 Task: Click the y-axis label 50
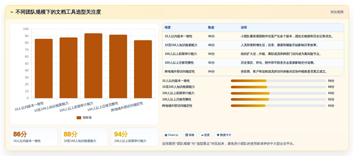click(27, 63)
